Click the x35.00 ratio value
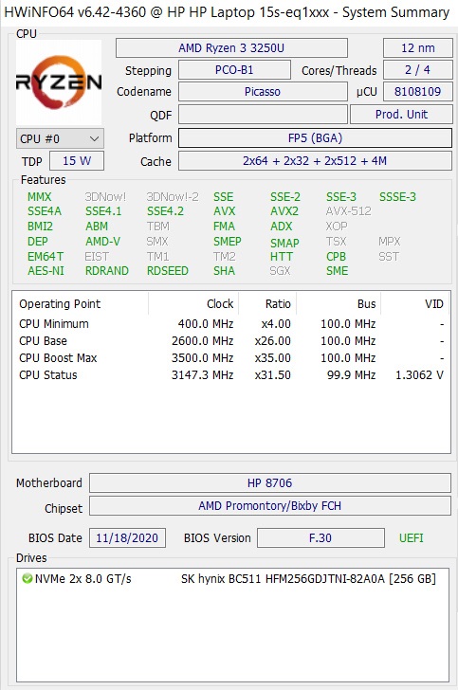This screenshot has width=458, height=690. (x=272, y=358)
